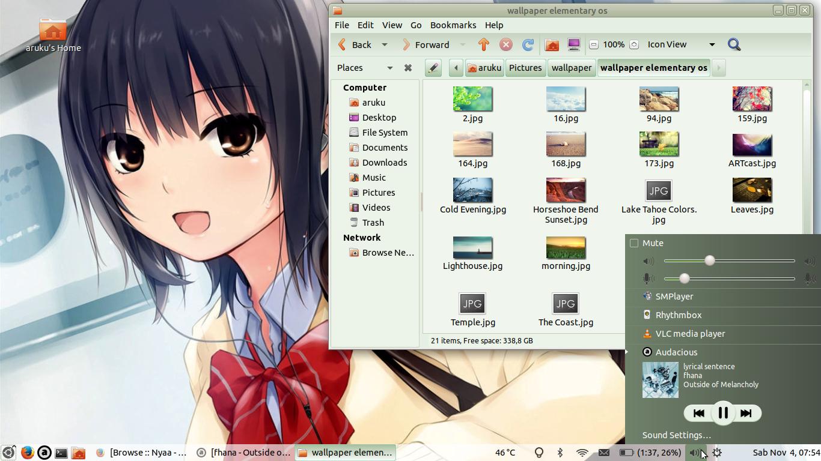Image resolution: width=821 pixels, height=461 pixels.
Task: Click the sound volume indicator in the panel
Action: (x=695, y=453)
